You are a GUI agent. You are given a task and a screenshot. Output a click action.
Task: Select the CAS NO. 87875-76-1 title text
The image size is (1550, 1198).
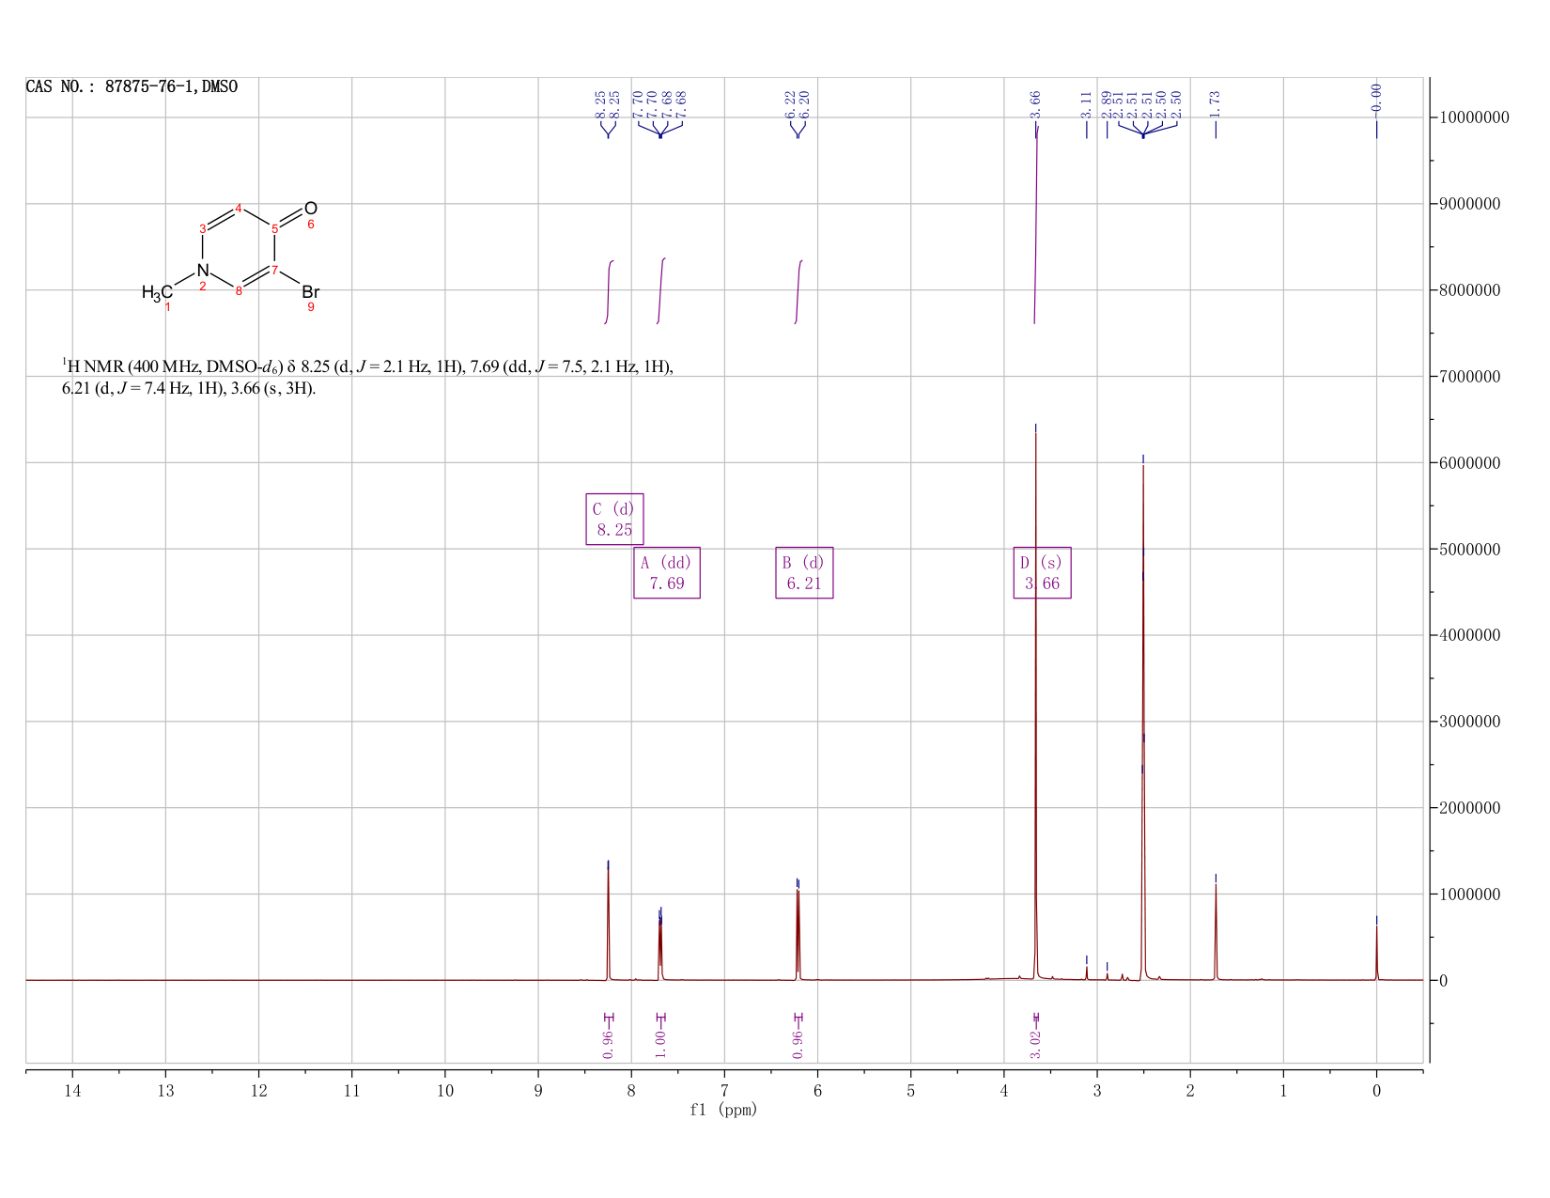click(x=132, y=86)
